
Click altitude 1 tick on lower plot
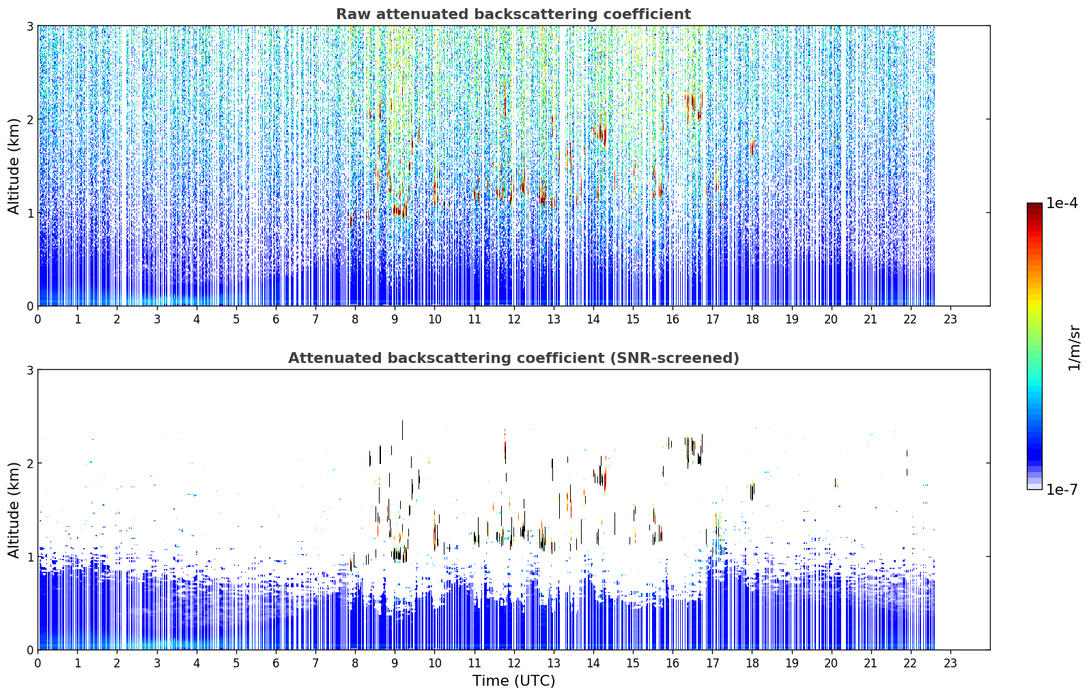30,557
